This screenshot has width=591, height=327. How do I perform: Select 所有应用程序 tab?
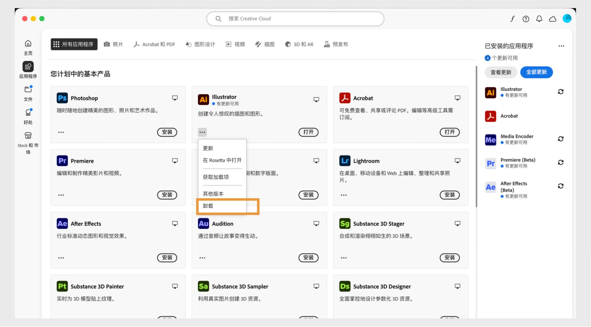coord(74,44)
